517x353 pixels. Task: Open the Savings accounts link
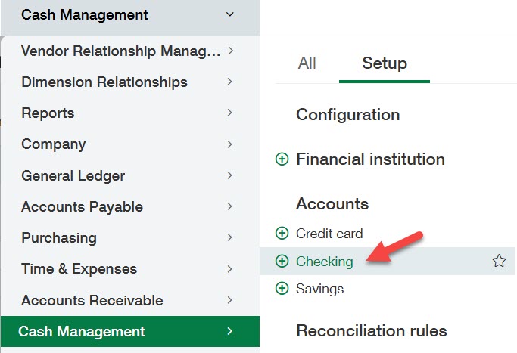click(320, 289)
